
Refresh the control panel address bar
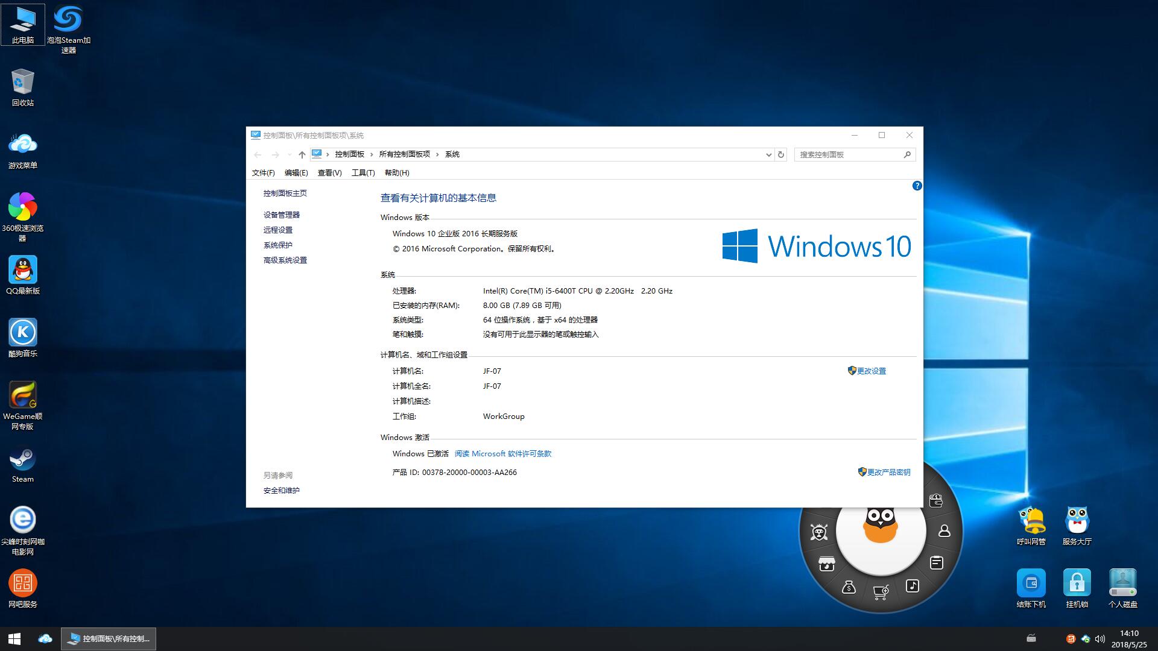[781, 154]
